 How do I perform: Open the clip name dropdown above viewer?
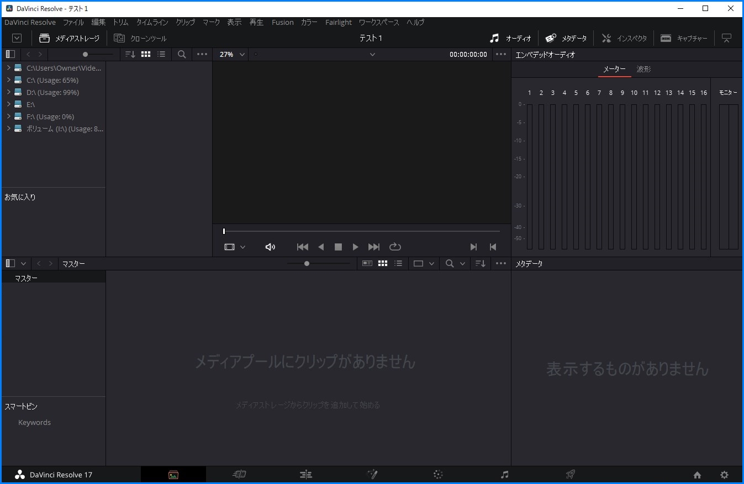tap(372, 54)
